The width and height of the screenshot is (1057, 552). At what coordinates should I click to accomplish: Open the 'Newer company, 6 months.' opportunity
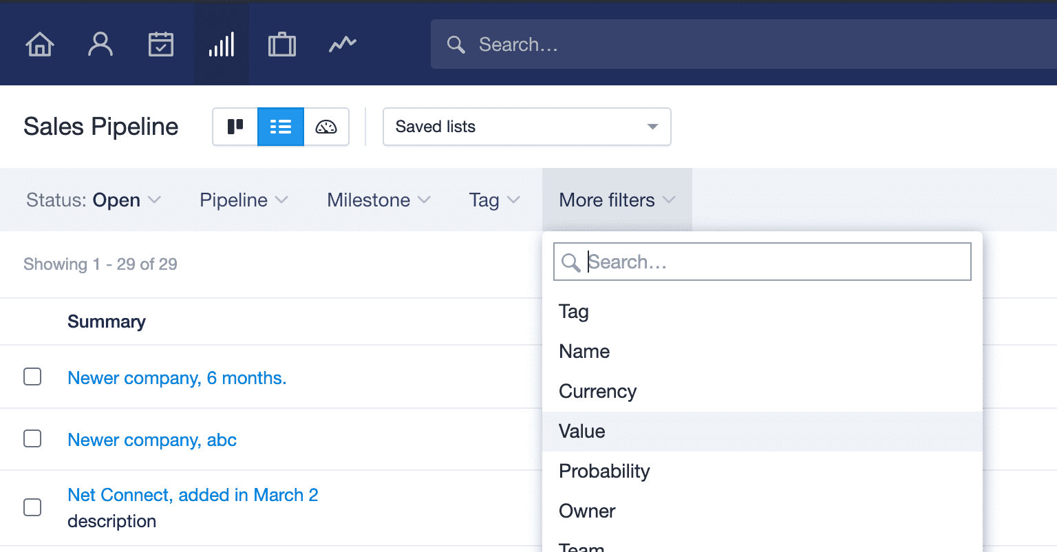point(177,378)
